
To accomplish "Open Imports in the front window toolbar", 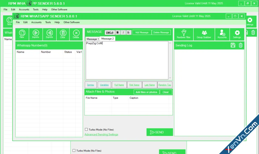I will (36, 34).
